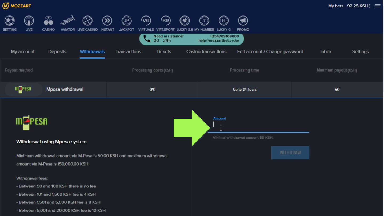384x216 pixels.
Task: Open My bets link
Action: (x=335, y=6)
